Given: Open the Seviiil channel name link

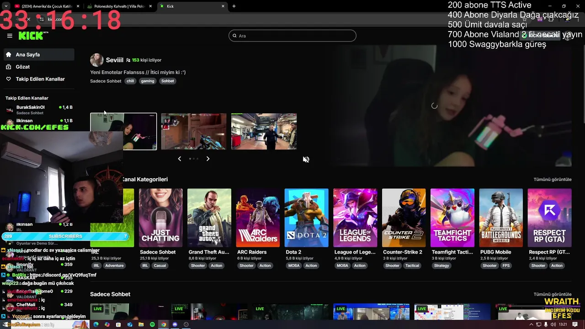Looking at the screenshot, I should [115, 60].
